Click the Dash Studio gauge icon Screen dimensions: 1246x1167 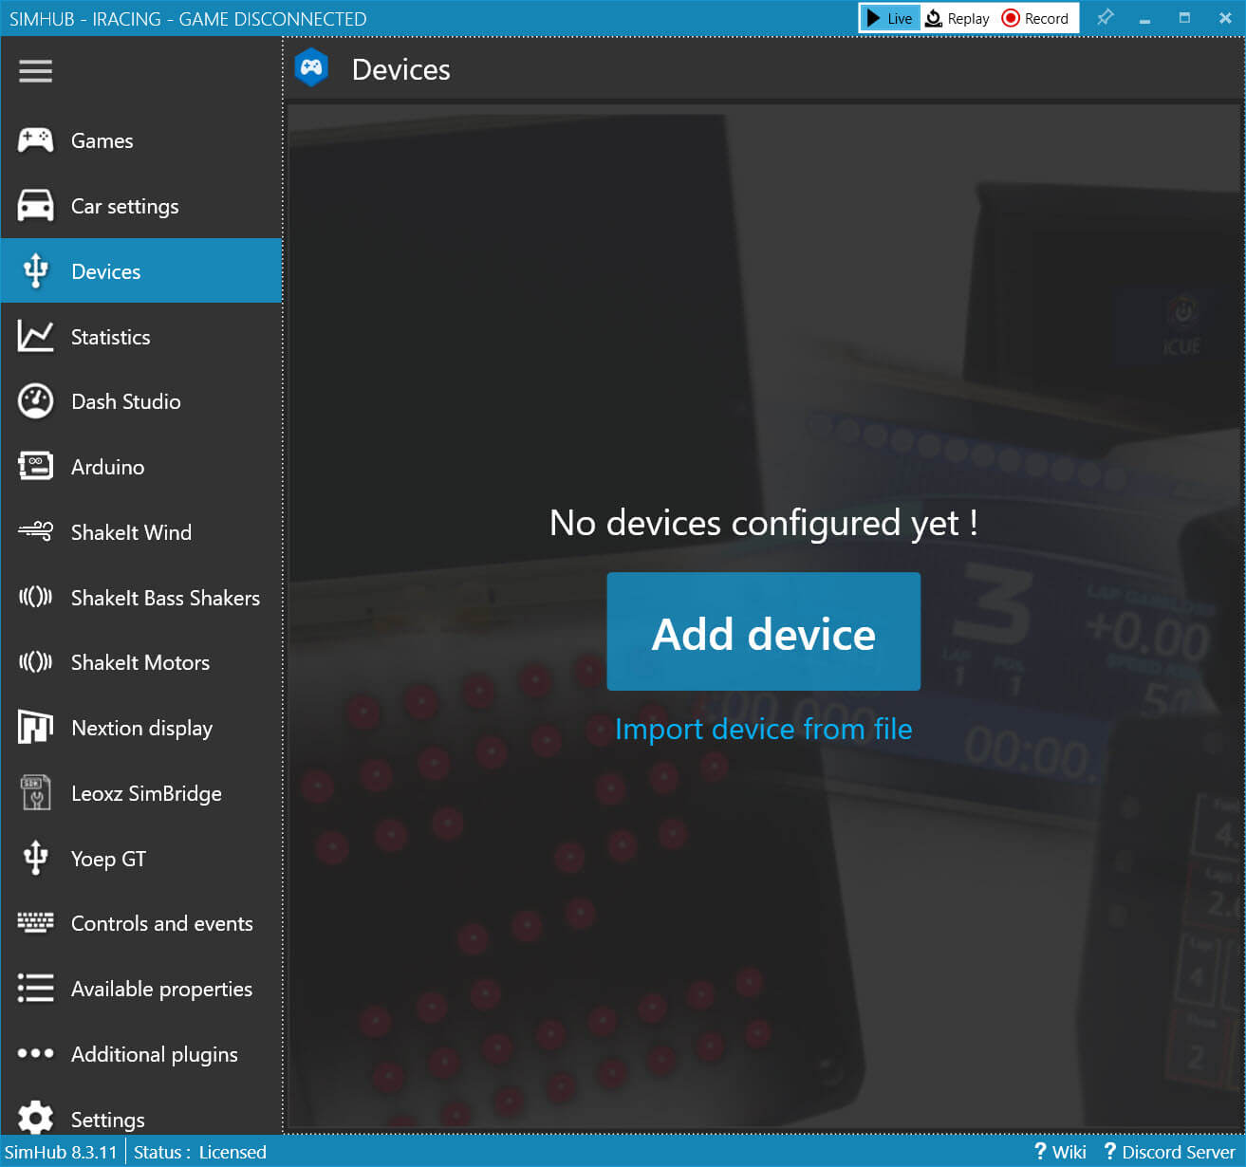tap(36, 401)
